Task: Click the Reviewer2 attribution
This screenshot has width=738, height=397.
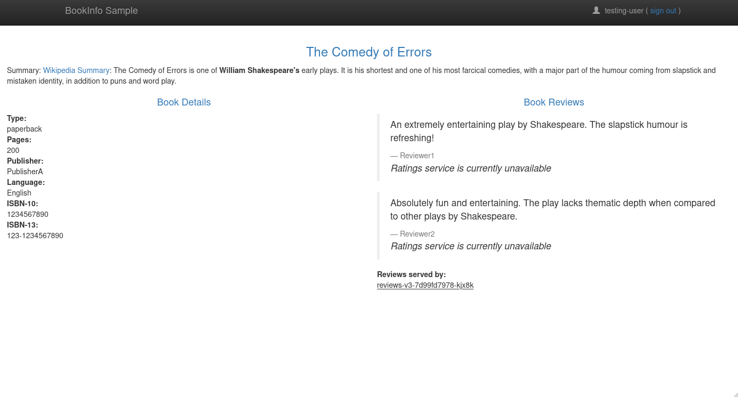Action: click(x=412, y=234)
